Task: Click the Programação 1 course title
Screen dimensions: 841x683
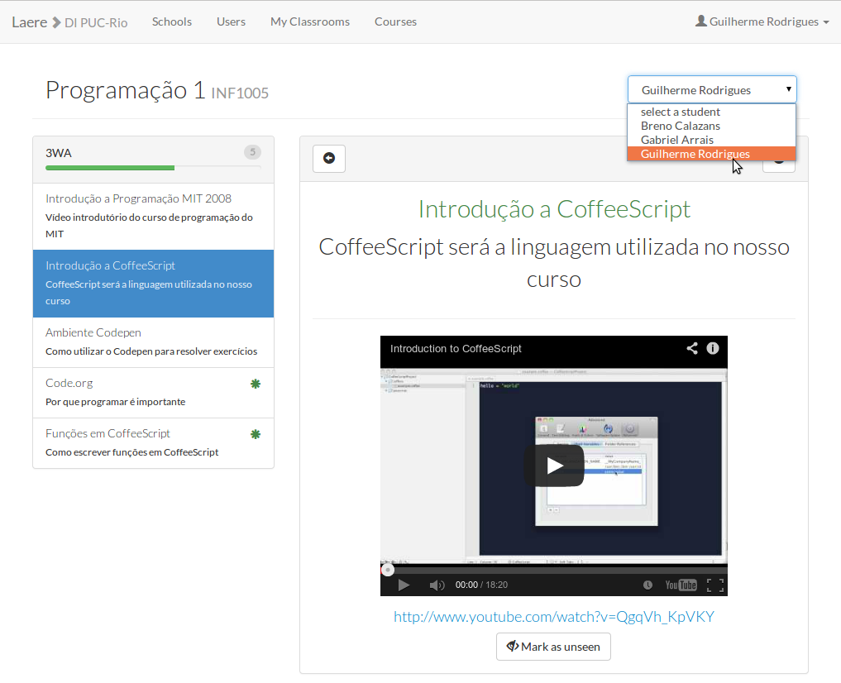Action: pyautogui.click(x=126, y=90)
